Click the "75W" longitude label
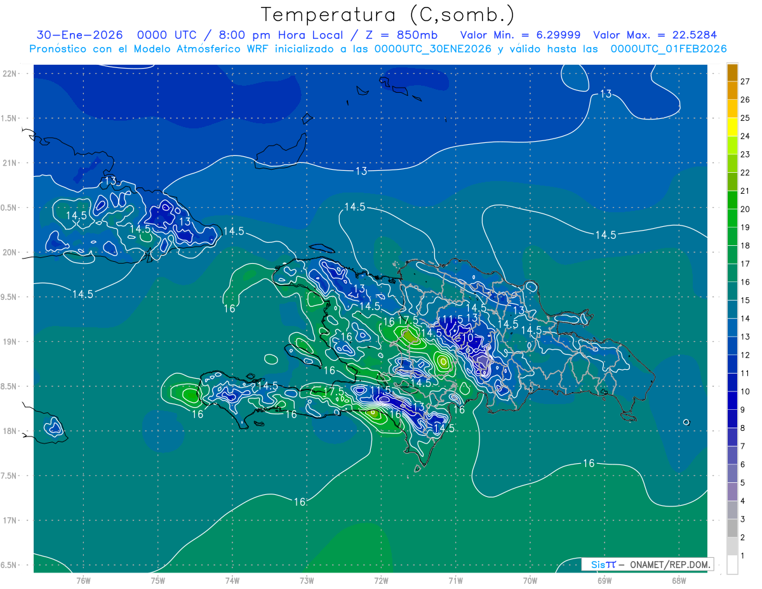Image resolution: width=762 pixels, height=589 pixels. click(x=157, y=580)
